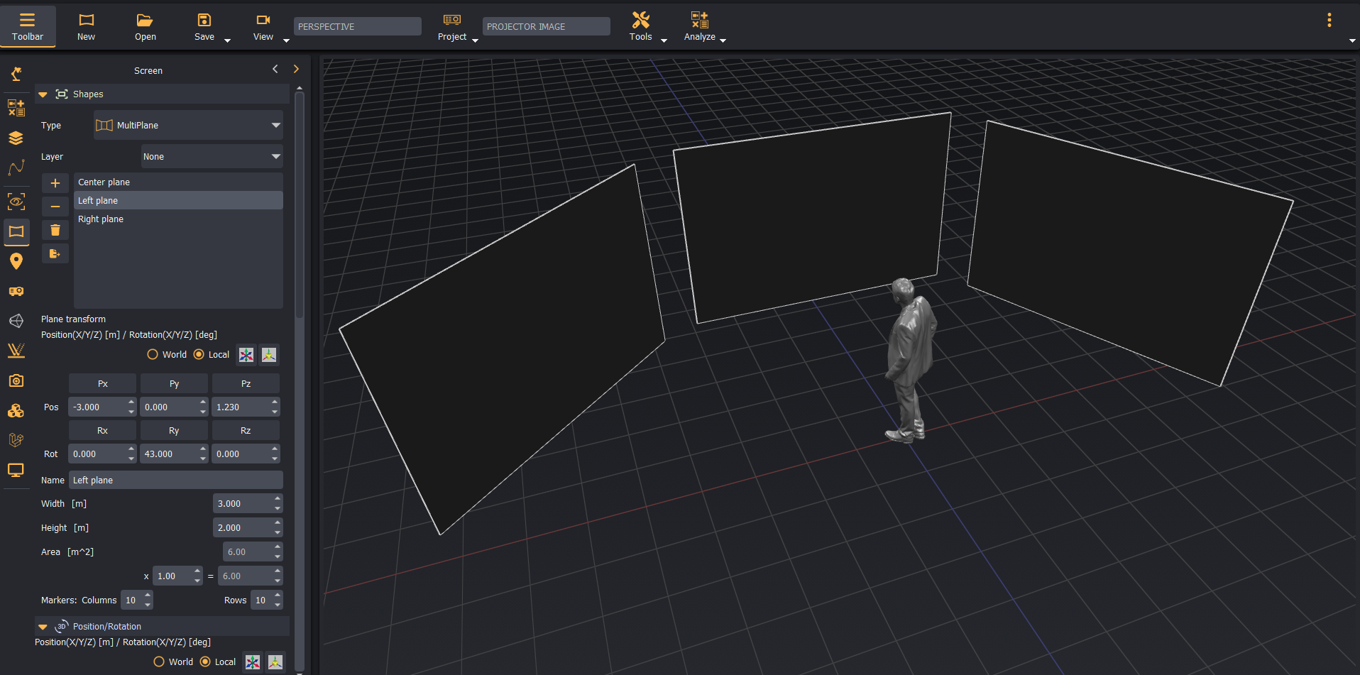Open the Analyze dropdown arrow
The width and height of the screenshot is (1360, 675).
(x=723, y=40)
